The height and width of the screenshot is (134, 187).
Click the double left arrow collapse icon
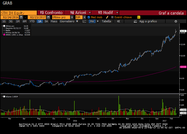(x=118, y=21)
